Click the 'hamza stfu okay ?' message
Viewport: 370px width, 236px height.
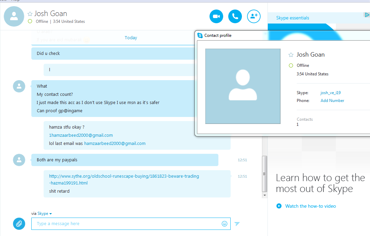66,127
